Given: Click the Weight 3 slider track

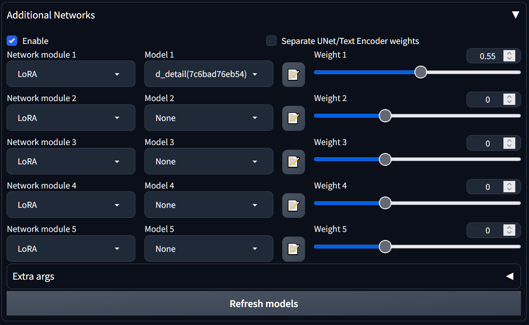Looking at the screenshot, I should pos(450,159).
